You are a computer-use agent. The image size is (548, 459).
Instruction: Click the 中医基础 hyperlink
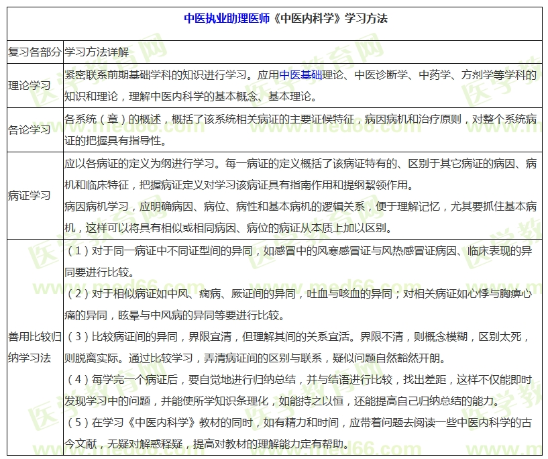[300, 75]
